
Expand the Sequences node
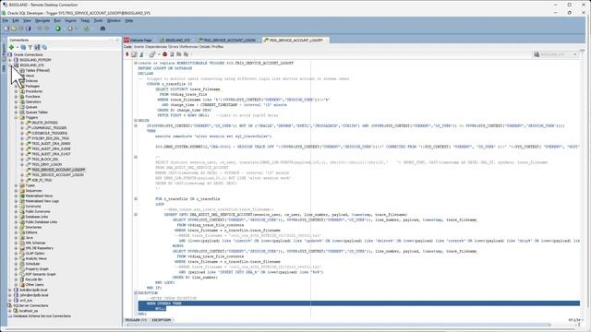17,191
